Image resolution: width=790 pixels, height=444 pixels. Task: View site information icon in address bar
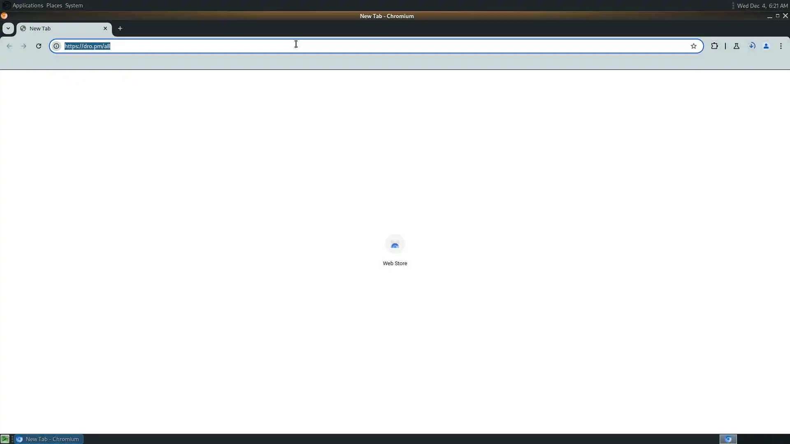coord(56,46)
